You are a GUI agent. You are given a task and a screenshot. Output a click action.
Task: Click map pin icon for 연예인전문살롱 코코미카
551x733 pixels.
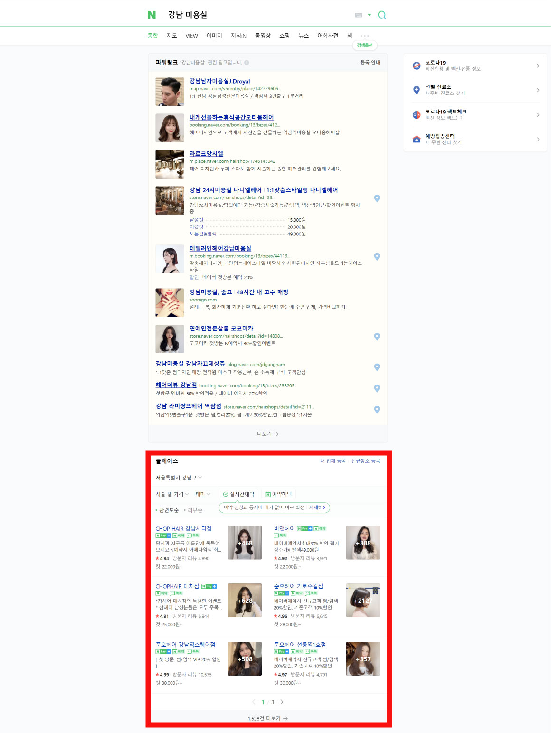pyautogui.click(x=377, y=337)
